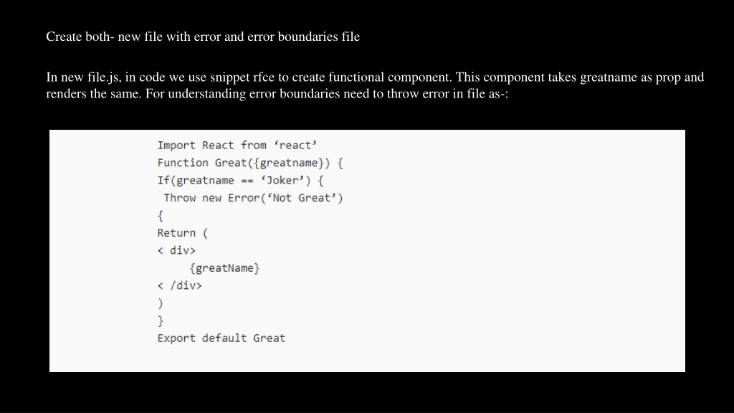Click the closing curly brace before Export

(160, 321)
